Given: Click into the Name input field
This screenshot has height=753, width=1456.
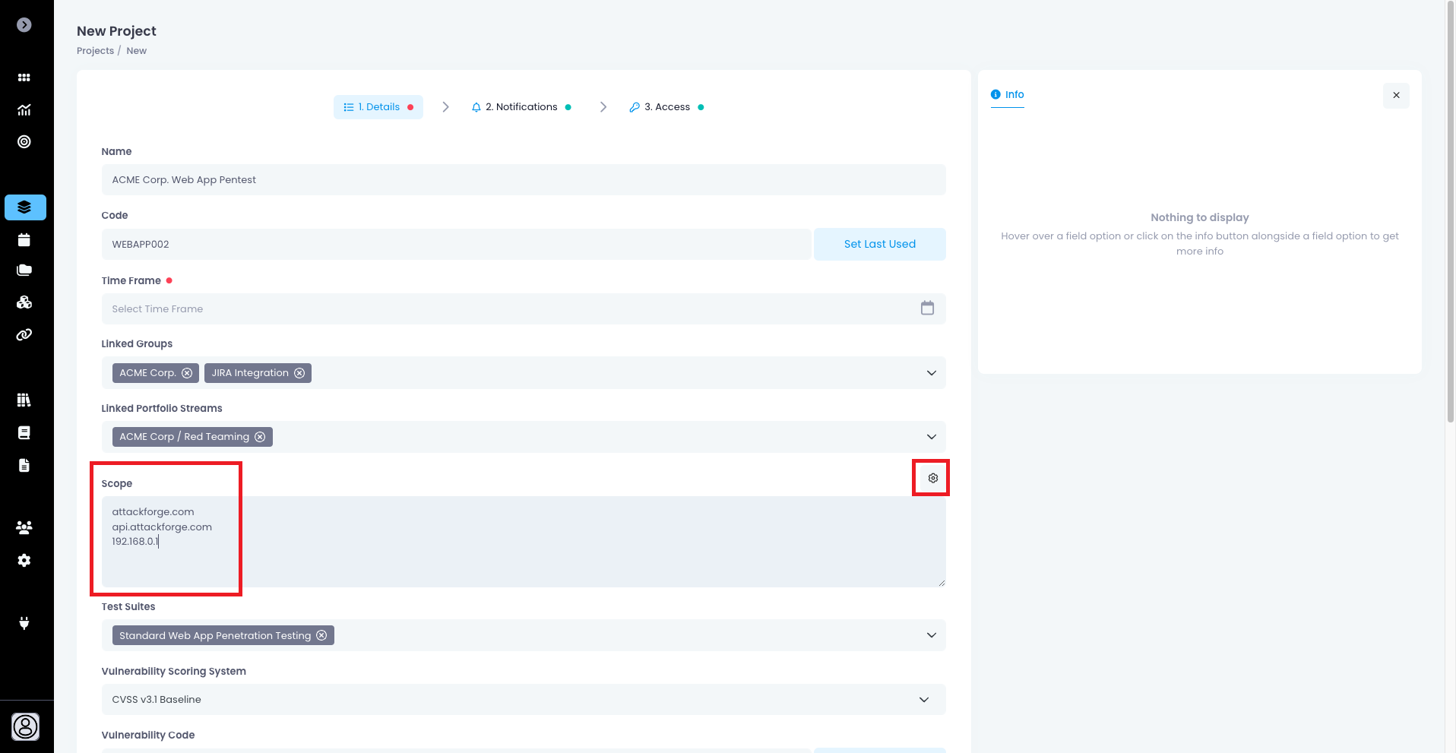Looking at the screenshot, I should pos(523,180).
